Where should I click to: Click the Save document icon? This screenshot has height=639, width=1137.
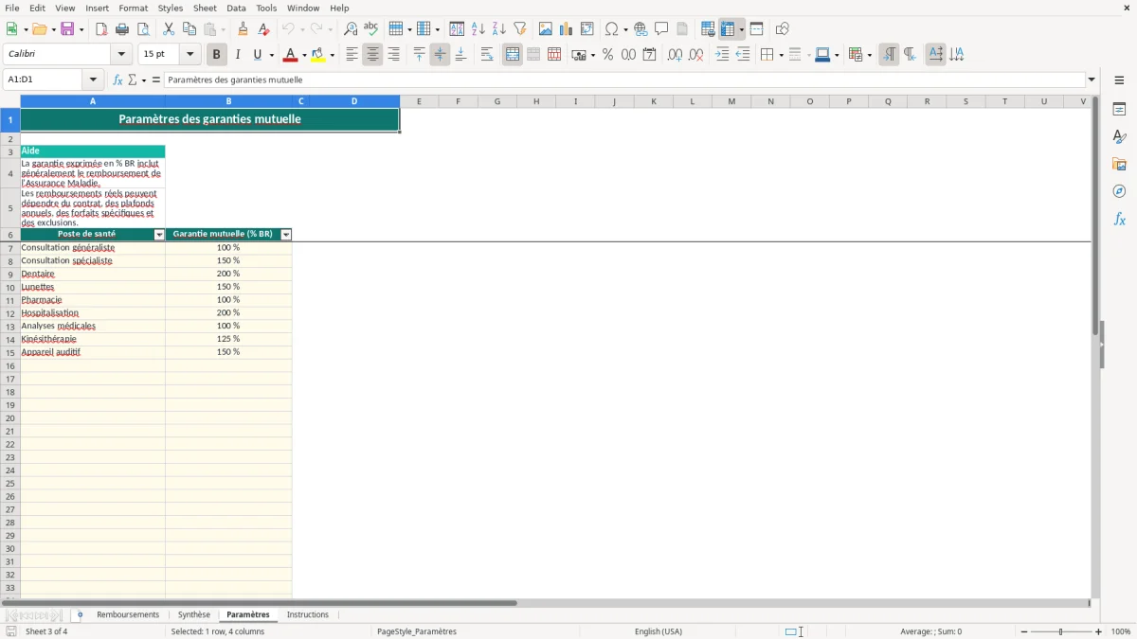pos(67,29)
